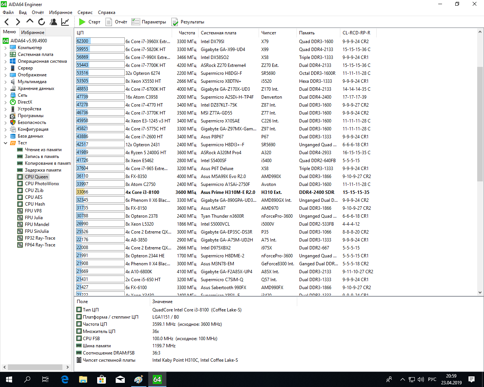Expand the Мультимедиа tree node

(5, 82)
